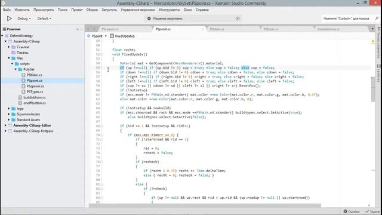Open the tab list dropdown arrow
Image resolution: width=382 pixels, height=215 pixels.
372,29
